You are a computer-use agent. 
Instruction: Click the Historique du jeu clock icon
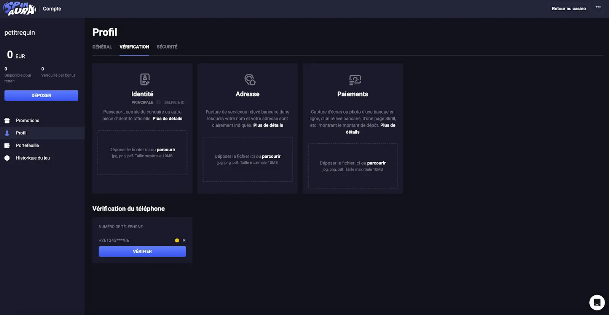click(x=7, y=158)
